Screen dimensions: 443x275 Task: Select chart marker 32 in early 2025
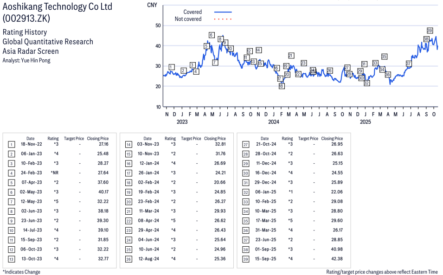[366, 83]
